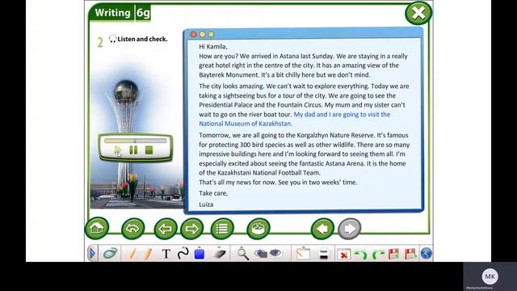Click the green dot on the letter window

pyautogui.click(x=211, y=34)
